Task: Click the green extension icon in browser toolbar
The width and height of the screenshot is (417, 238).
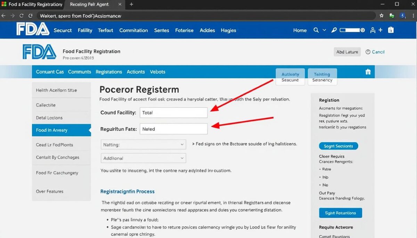Action: pos(392,16)
